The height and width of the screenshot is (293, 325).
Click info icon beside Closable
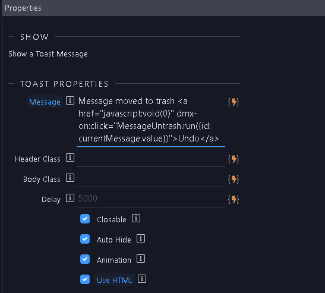[136, 218]
